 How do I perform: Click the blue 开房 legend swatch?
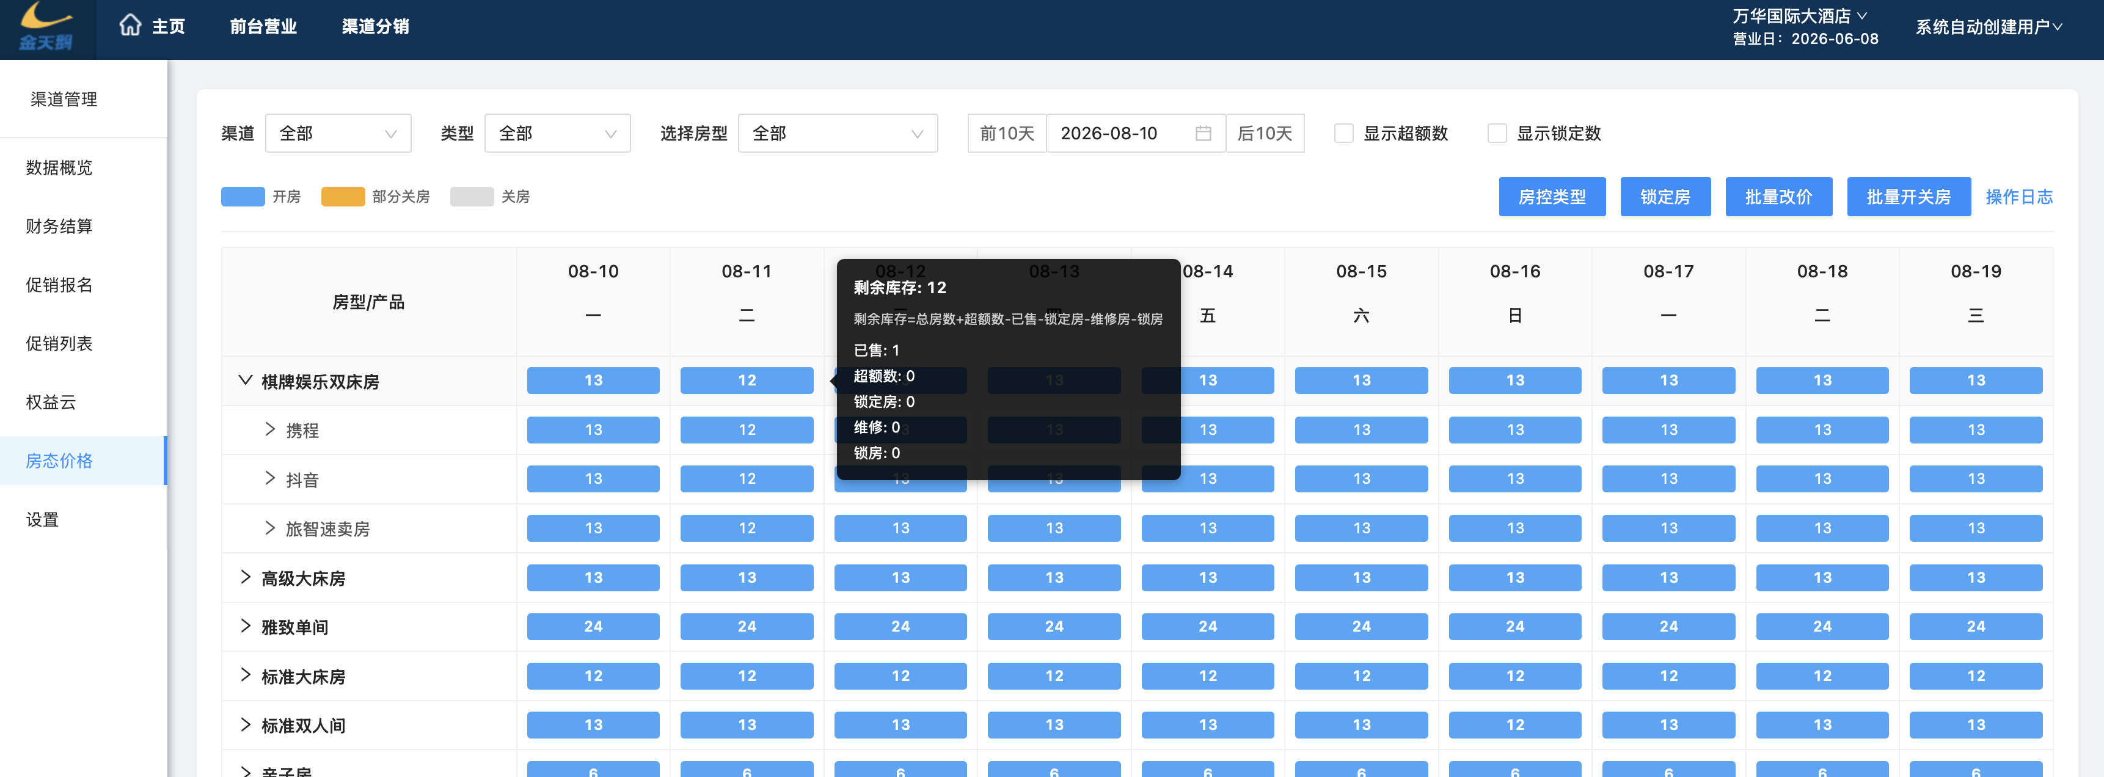pos(243,197)
